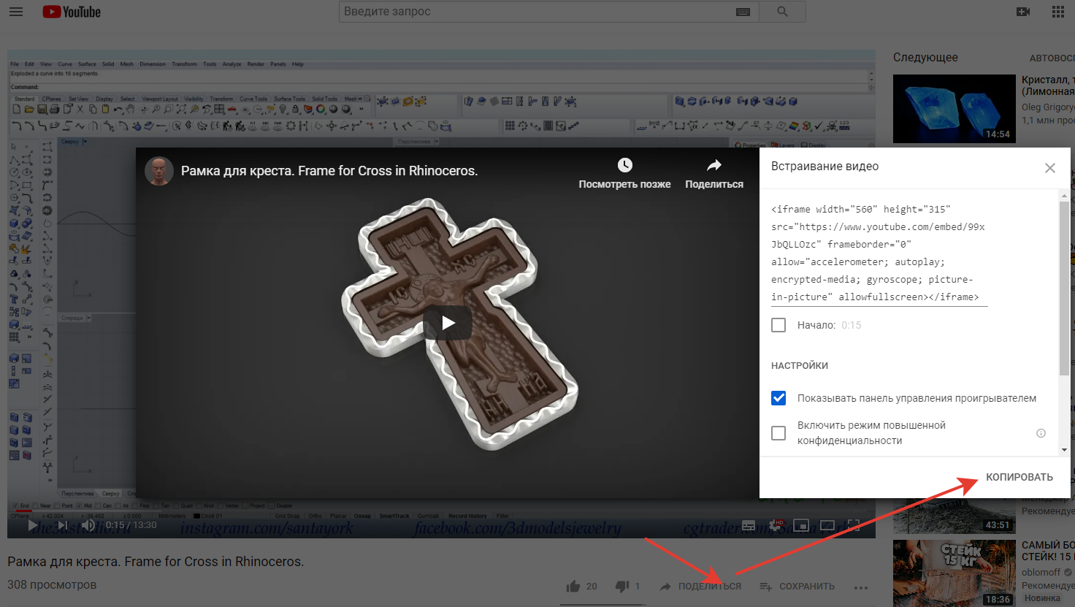Start the embed preview with play button
This screenshot has width=1075, height=607.
(448, 323)
